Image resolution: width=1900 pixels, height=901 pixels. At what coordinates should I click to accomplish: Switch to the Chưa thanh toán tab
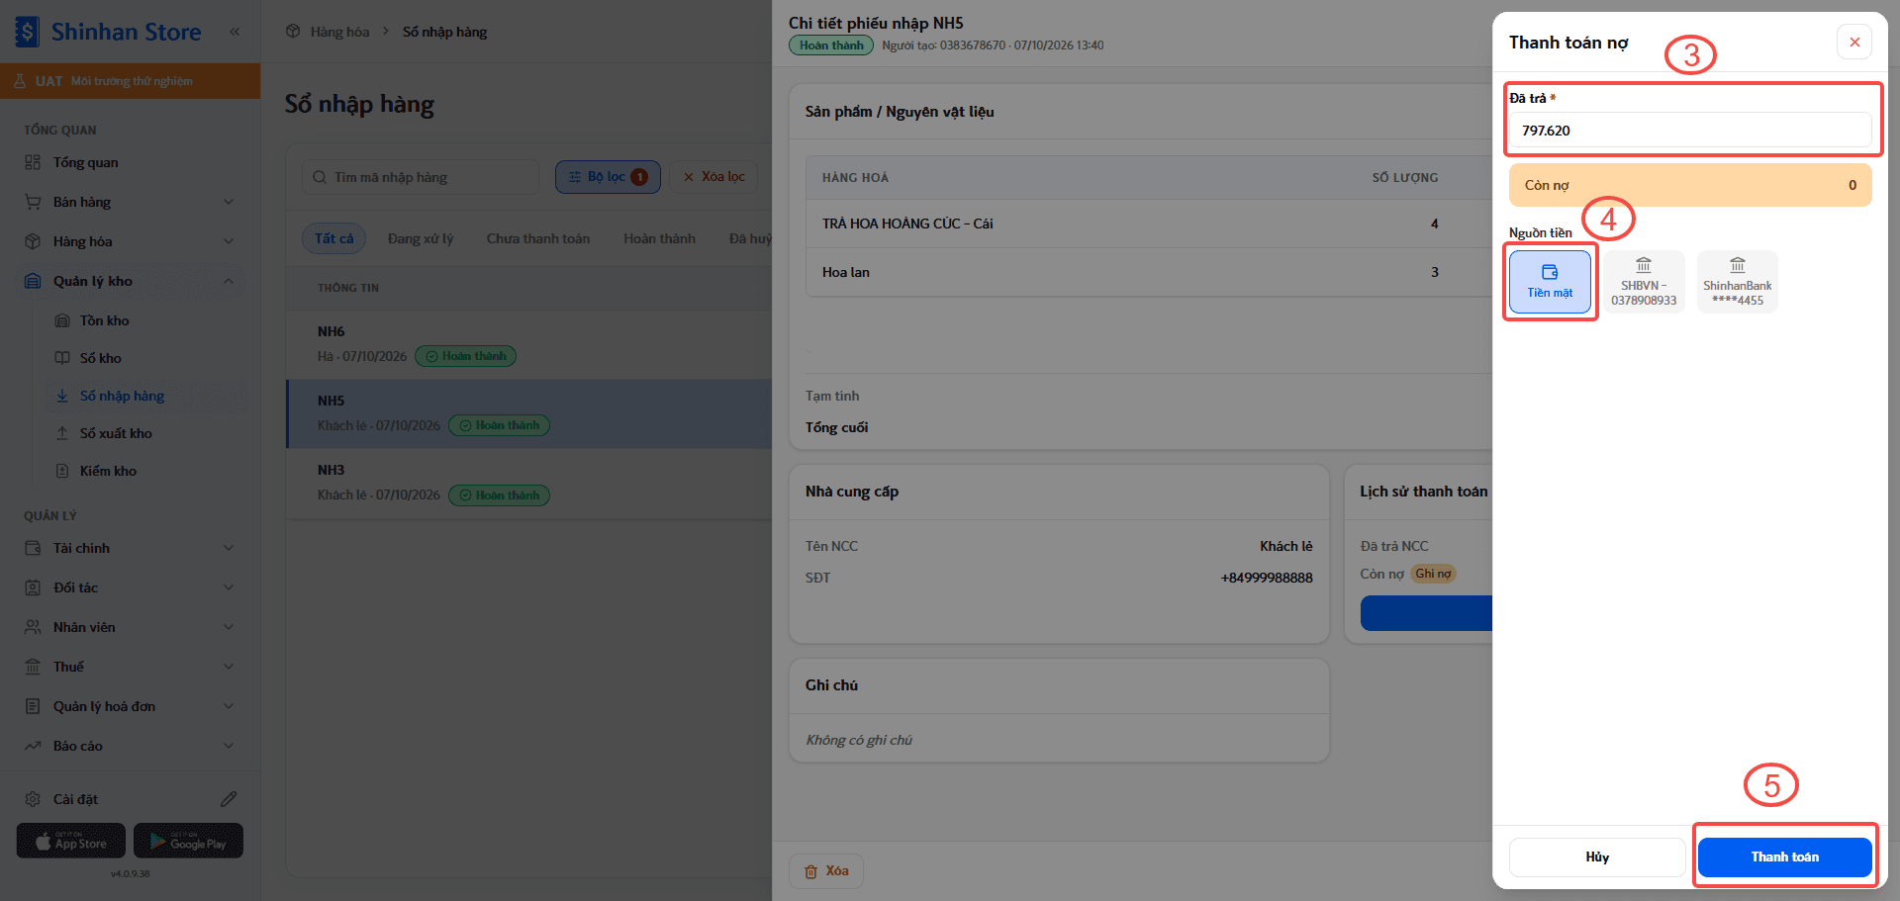point(538,238)
